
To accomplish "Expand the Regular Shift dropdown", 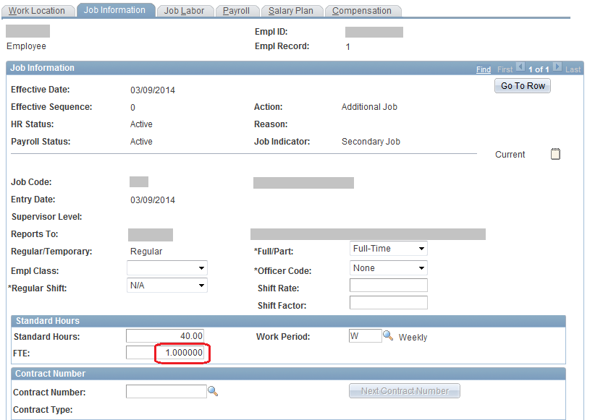I will pos(167,286).
